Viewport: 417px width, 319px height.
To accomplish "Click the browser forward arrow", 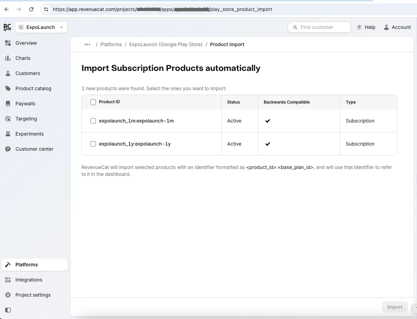I will [19, 9].
